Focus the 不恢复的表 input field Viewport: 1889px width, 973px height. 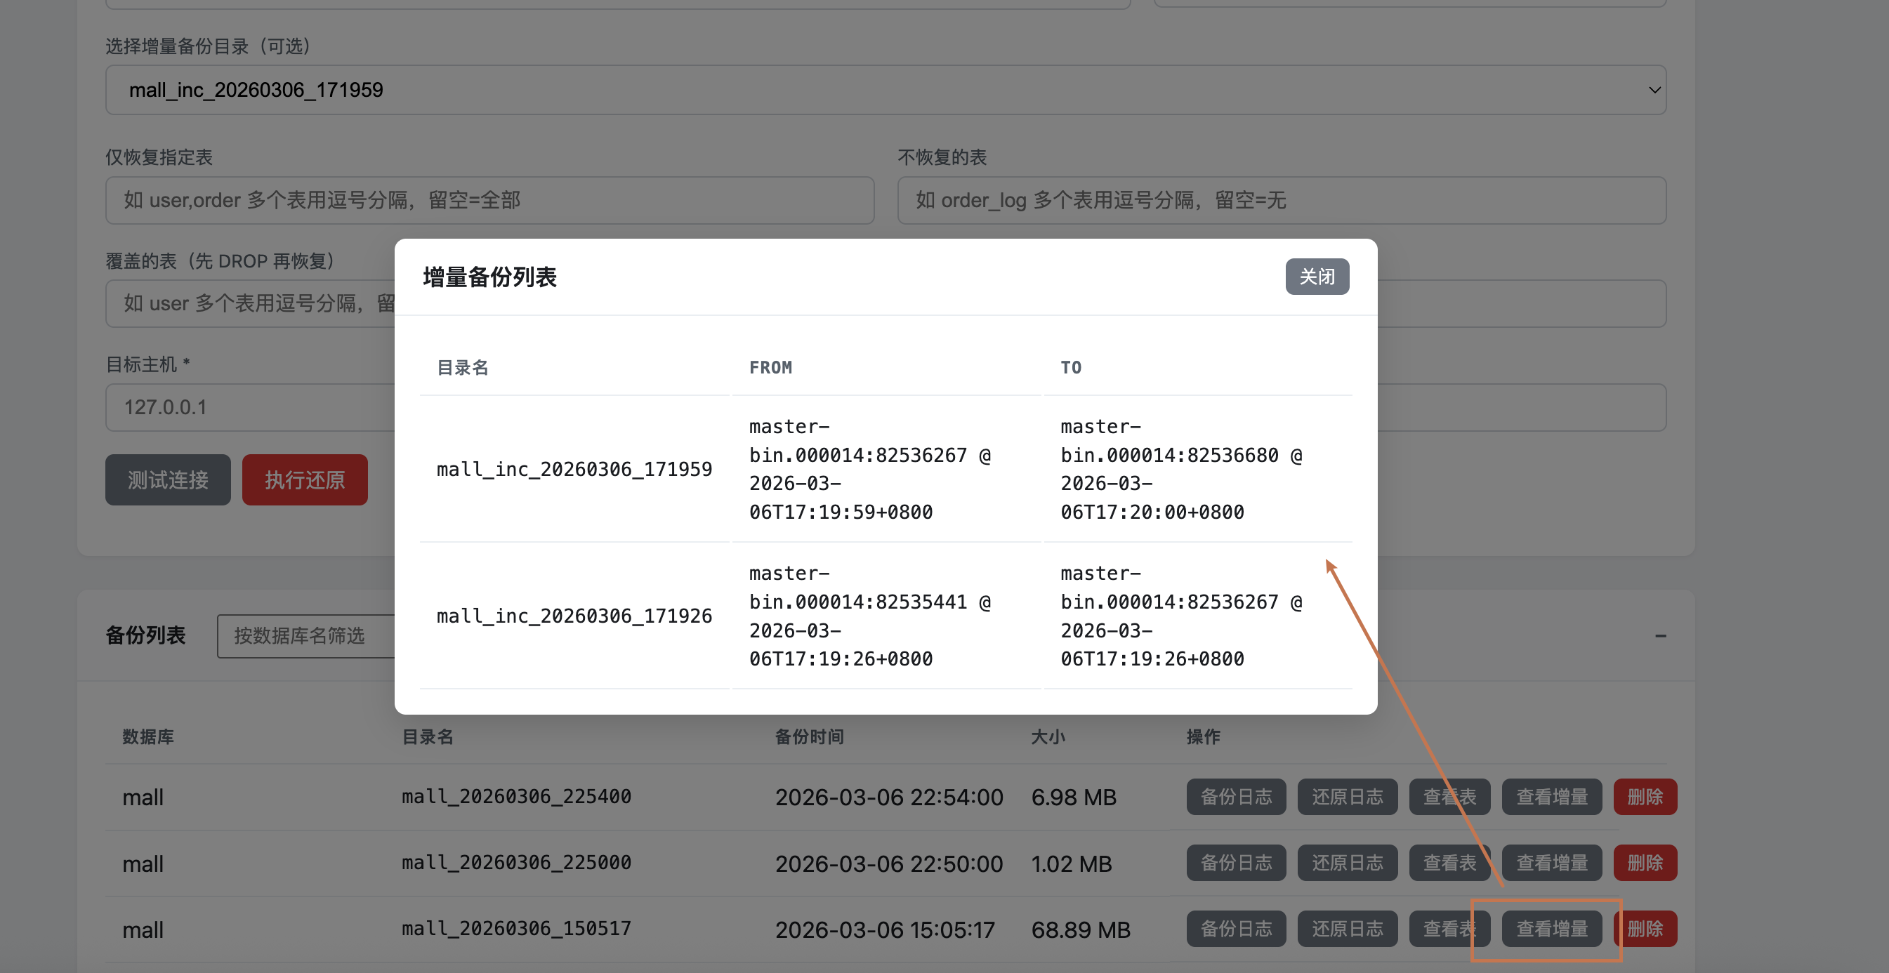pos(1281,200)
